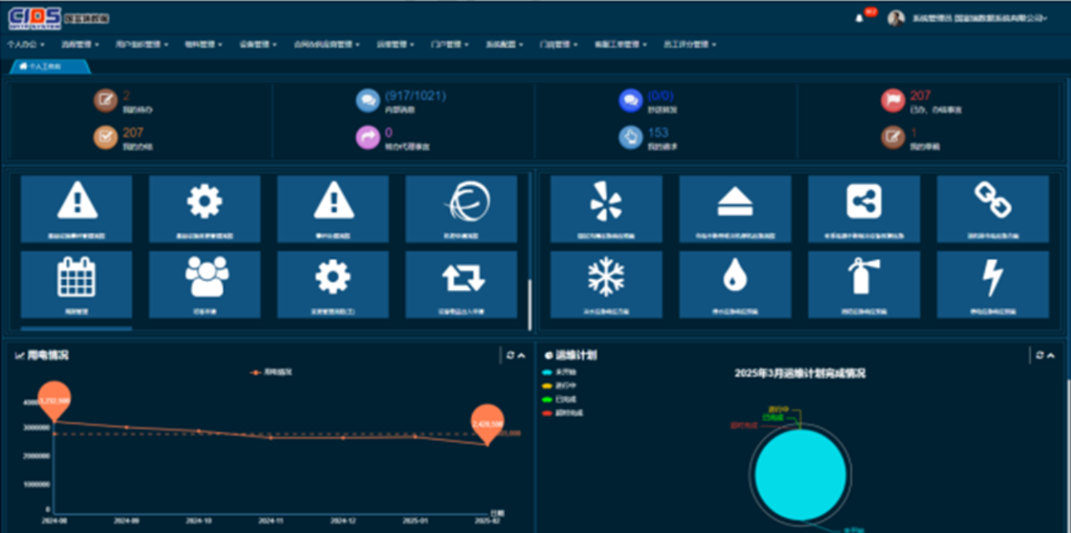Switch to the 个人工作台 tab
1071x533 pixels.
[50, 66]
